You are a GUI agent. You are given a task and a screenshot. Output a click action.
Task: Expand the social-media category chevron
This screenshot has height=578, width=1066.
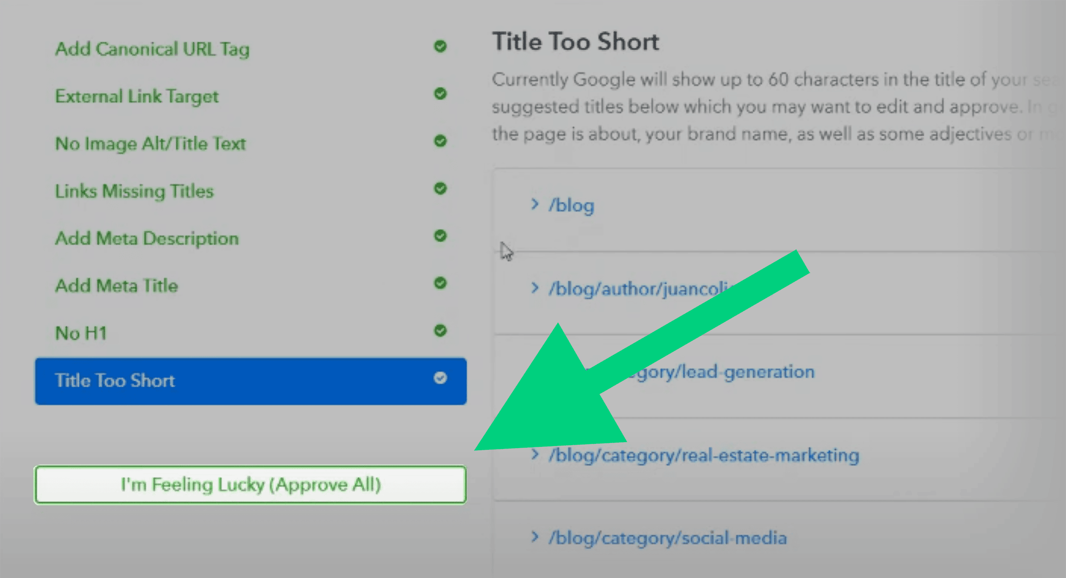click(535, 537)
